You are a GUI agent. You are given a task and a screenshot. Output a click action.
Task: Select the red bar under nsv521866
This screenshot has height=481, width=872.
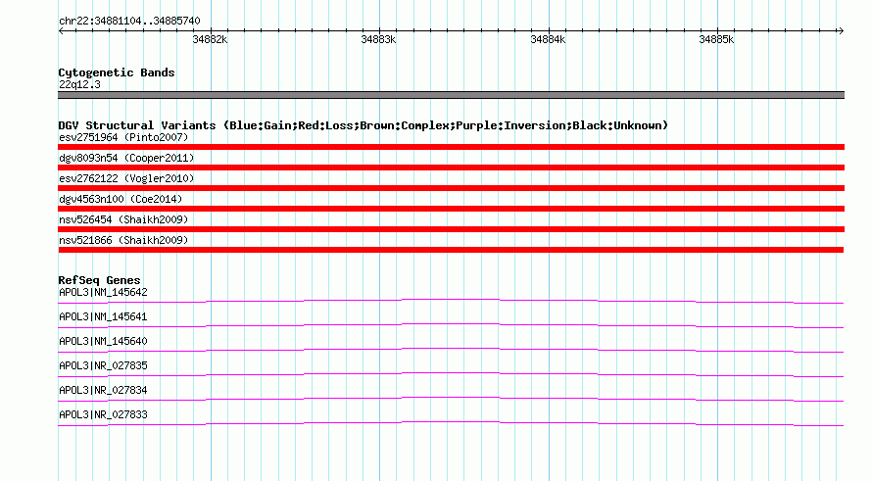click(451, 250)
